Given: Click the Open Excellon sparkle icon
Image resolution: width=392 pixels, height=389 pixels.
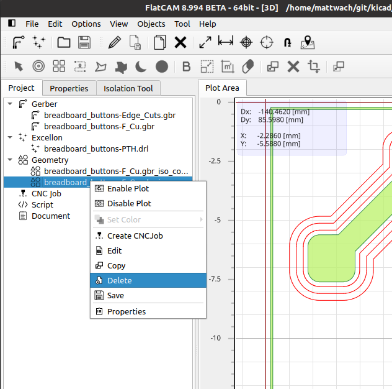Looking at the screenshot, I should coord(38,42).
